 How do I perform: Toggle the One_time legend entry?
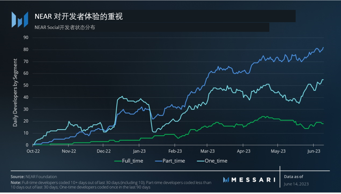(212, 161)
